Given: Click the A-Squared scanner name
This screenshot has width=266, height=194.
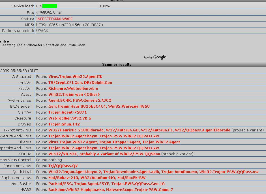Looking at the screenshot, I should tap(22, 76).
